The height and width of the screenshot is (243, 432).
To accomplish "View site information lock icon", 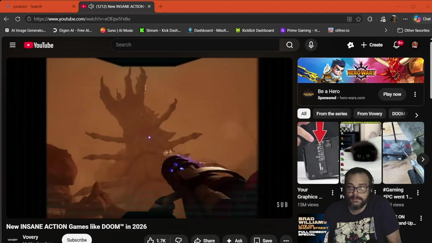I will pyautogui.click(x=29, y=19).
